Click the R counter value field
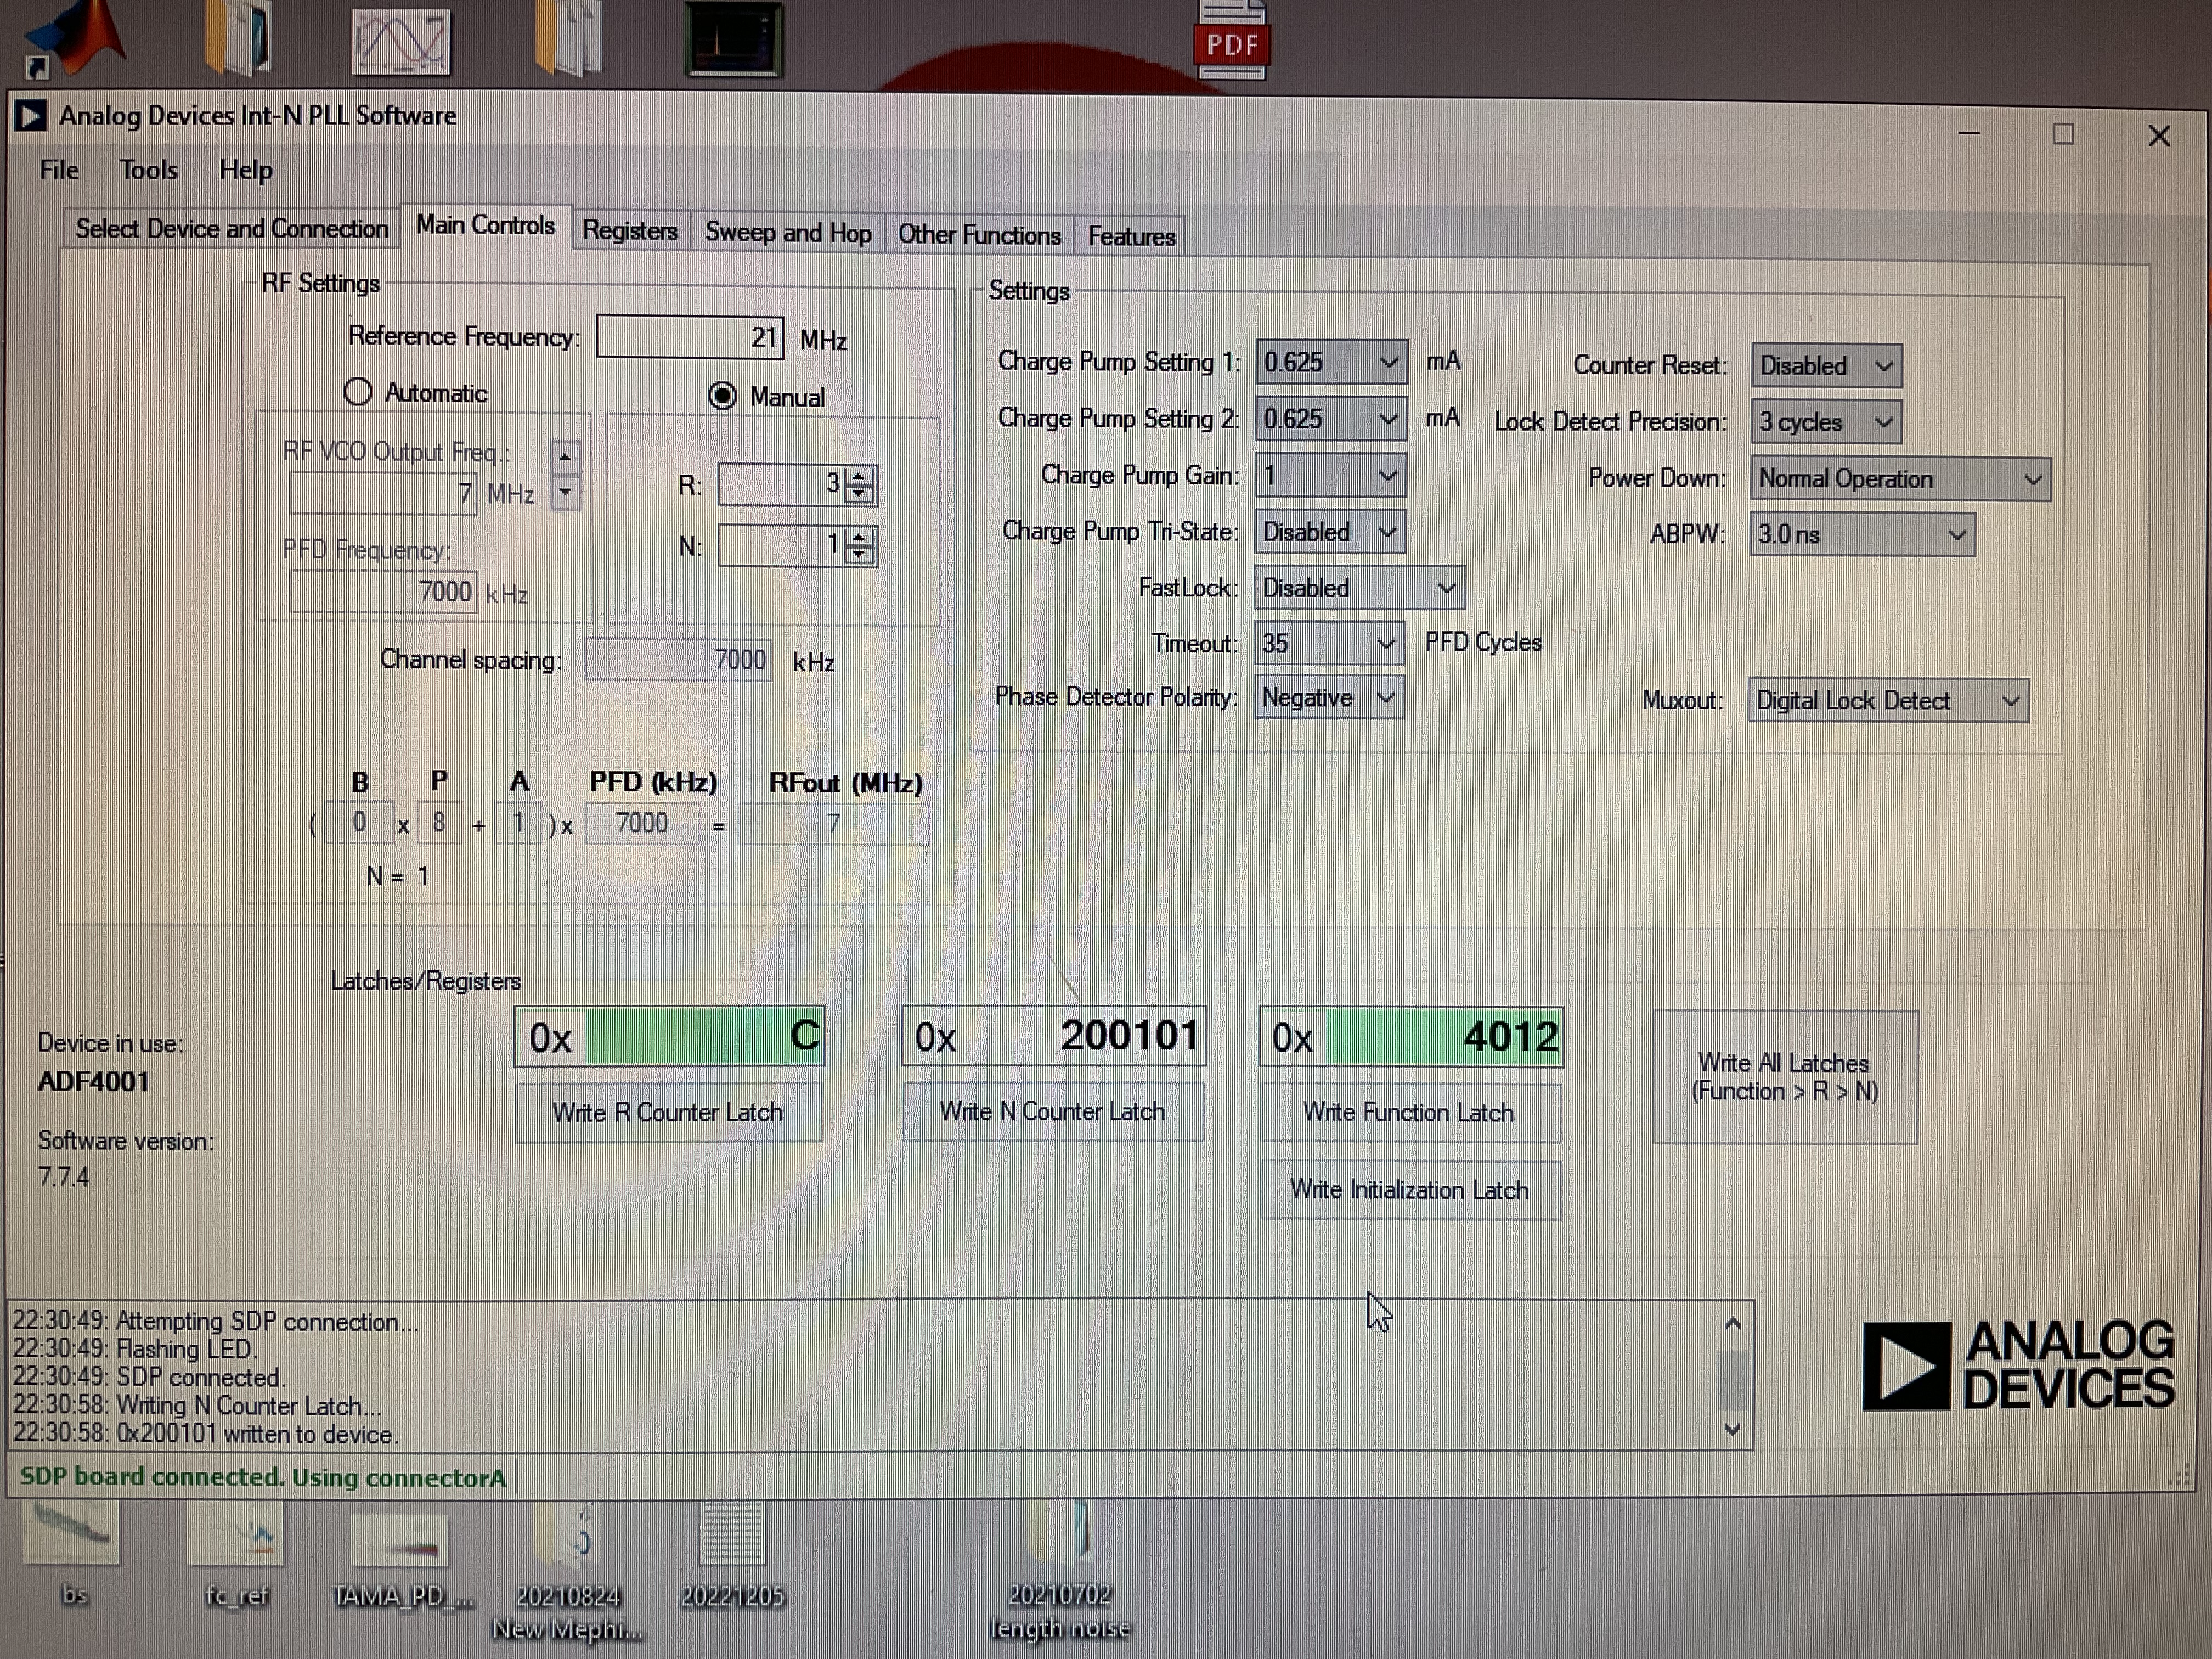 point(782,485)
